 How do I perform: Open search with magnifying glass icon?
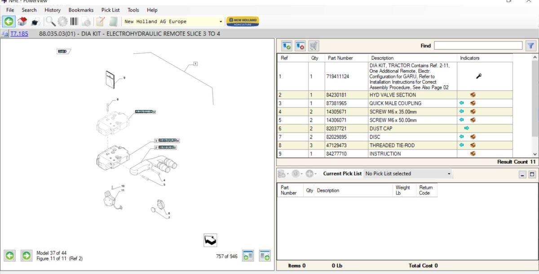pos(51,21)
